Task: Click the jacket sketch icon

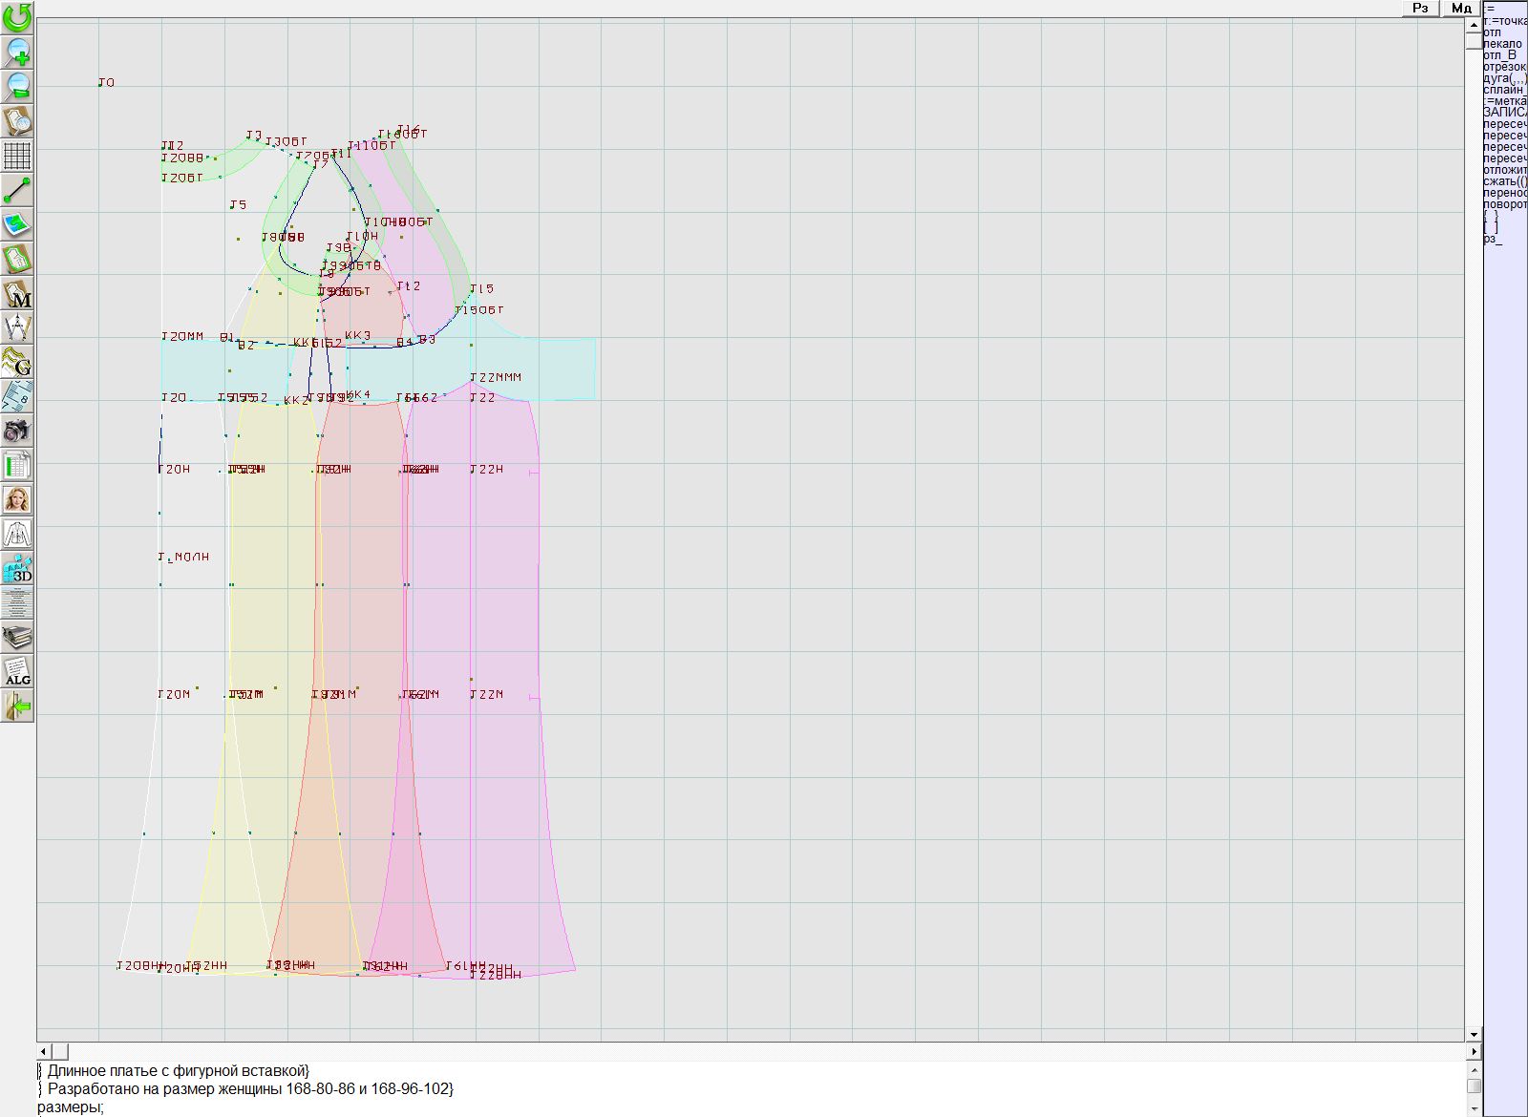Action: click(17, 534)
